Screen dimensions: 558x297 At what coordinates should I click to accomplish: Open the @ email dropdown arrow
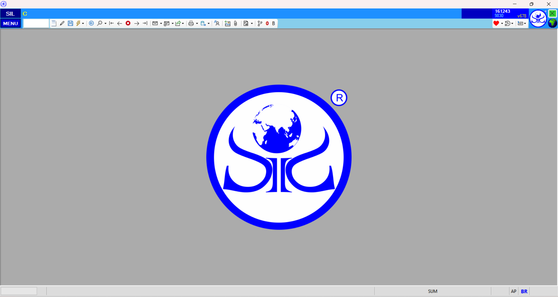click(173, 24)
